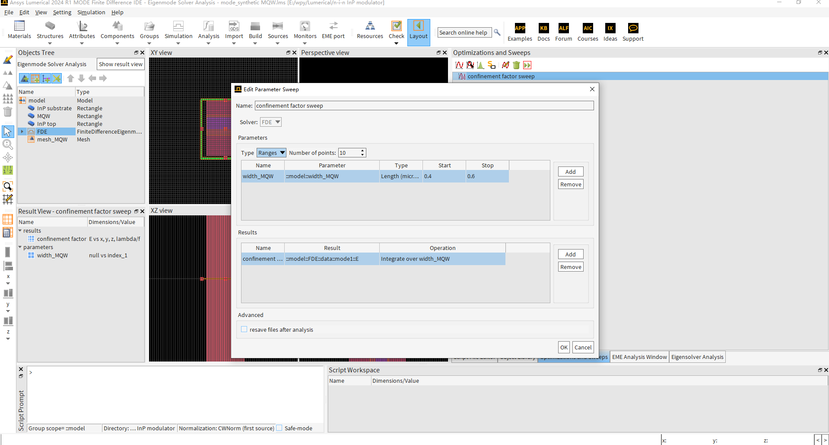Image resolution: width=829 pixels, height=445 pixels.
Task: Run the Check tool icon
Action: [396, 26]
